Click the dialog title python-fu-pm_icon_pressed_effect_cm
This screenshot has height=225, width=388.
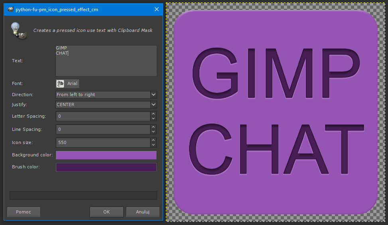click(x=57, y=10)
